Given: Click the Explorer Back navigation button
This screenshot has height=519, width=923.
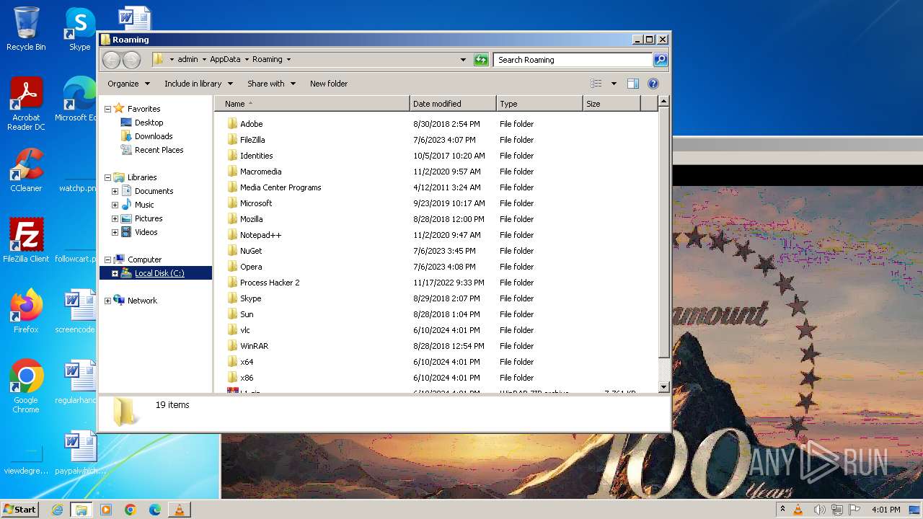Looking at the screenshot, I should click(x=111, y=60).
